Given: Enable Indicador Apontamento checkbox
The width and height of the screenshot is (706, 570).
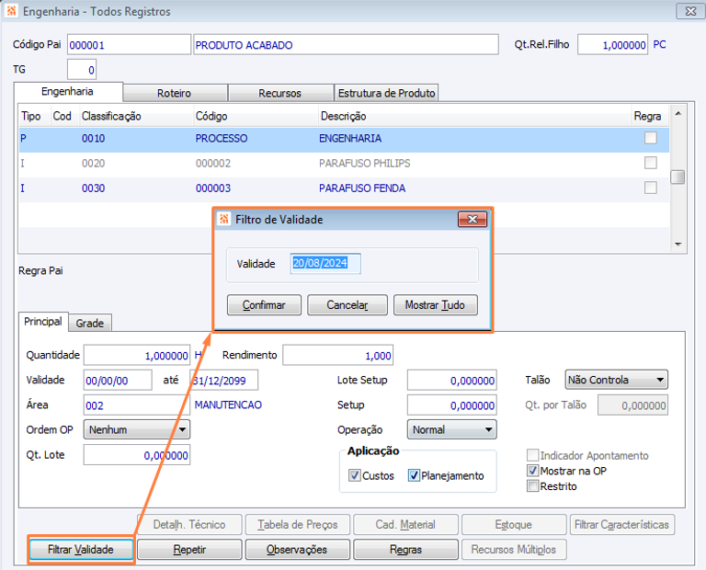Looking at the screenshot, I should click(x=532, y=455).
